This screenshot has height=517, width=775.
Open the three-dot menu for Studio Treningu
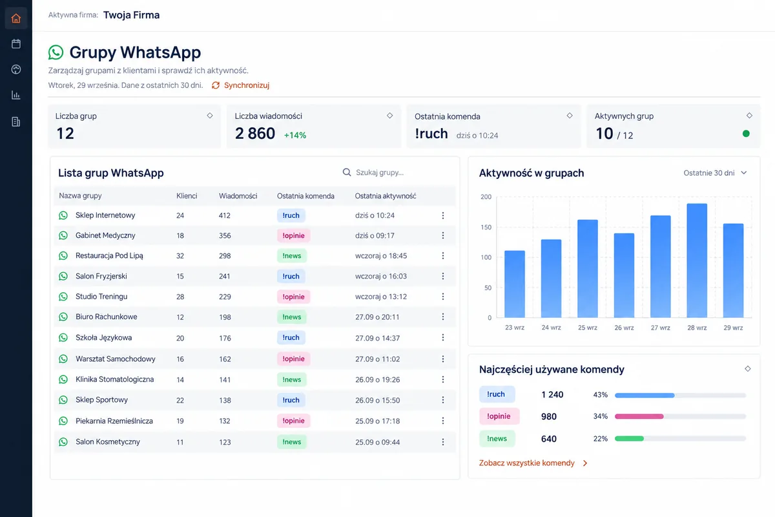443,297
